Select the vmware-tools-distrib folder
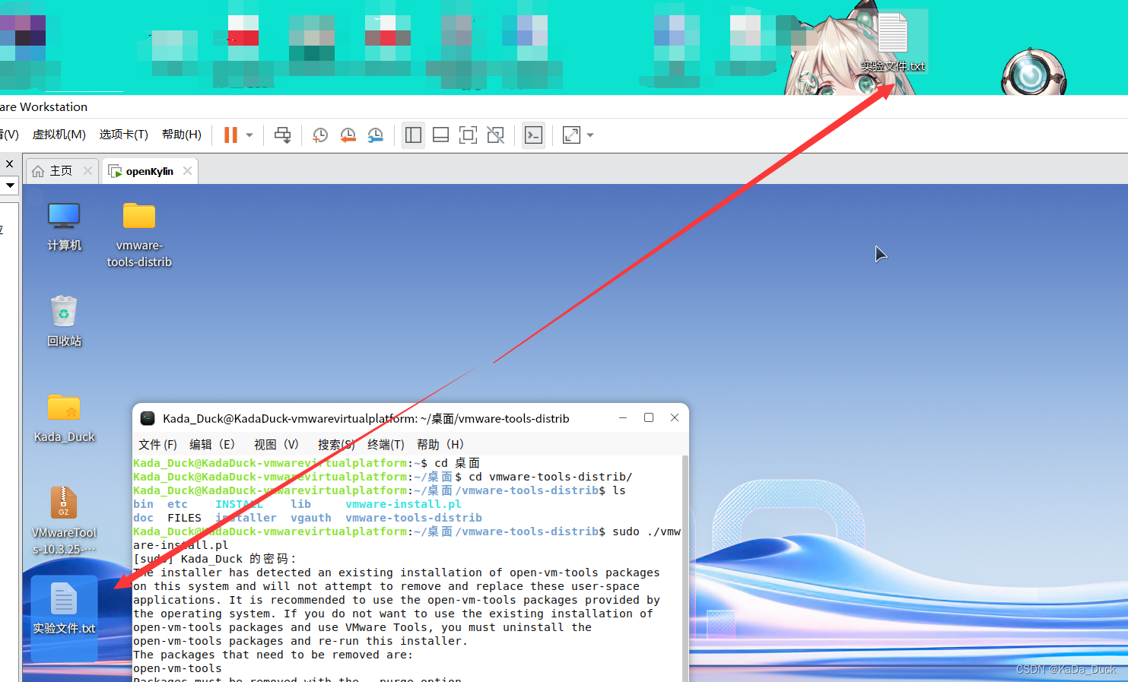1128x682 pixels. click(x=139, y=235)
